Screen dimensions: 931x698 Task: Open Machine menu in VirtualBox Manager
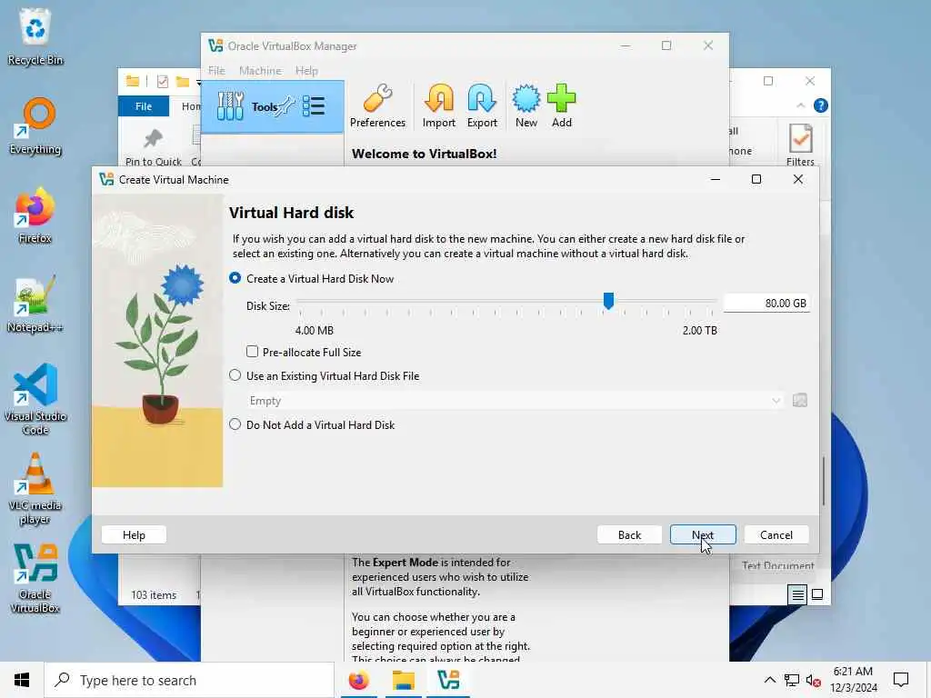260,71
